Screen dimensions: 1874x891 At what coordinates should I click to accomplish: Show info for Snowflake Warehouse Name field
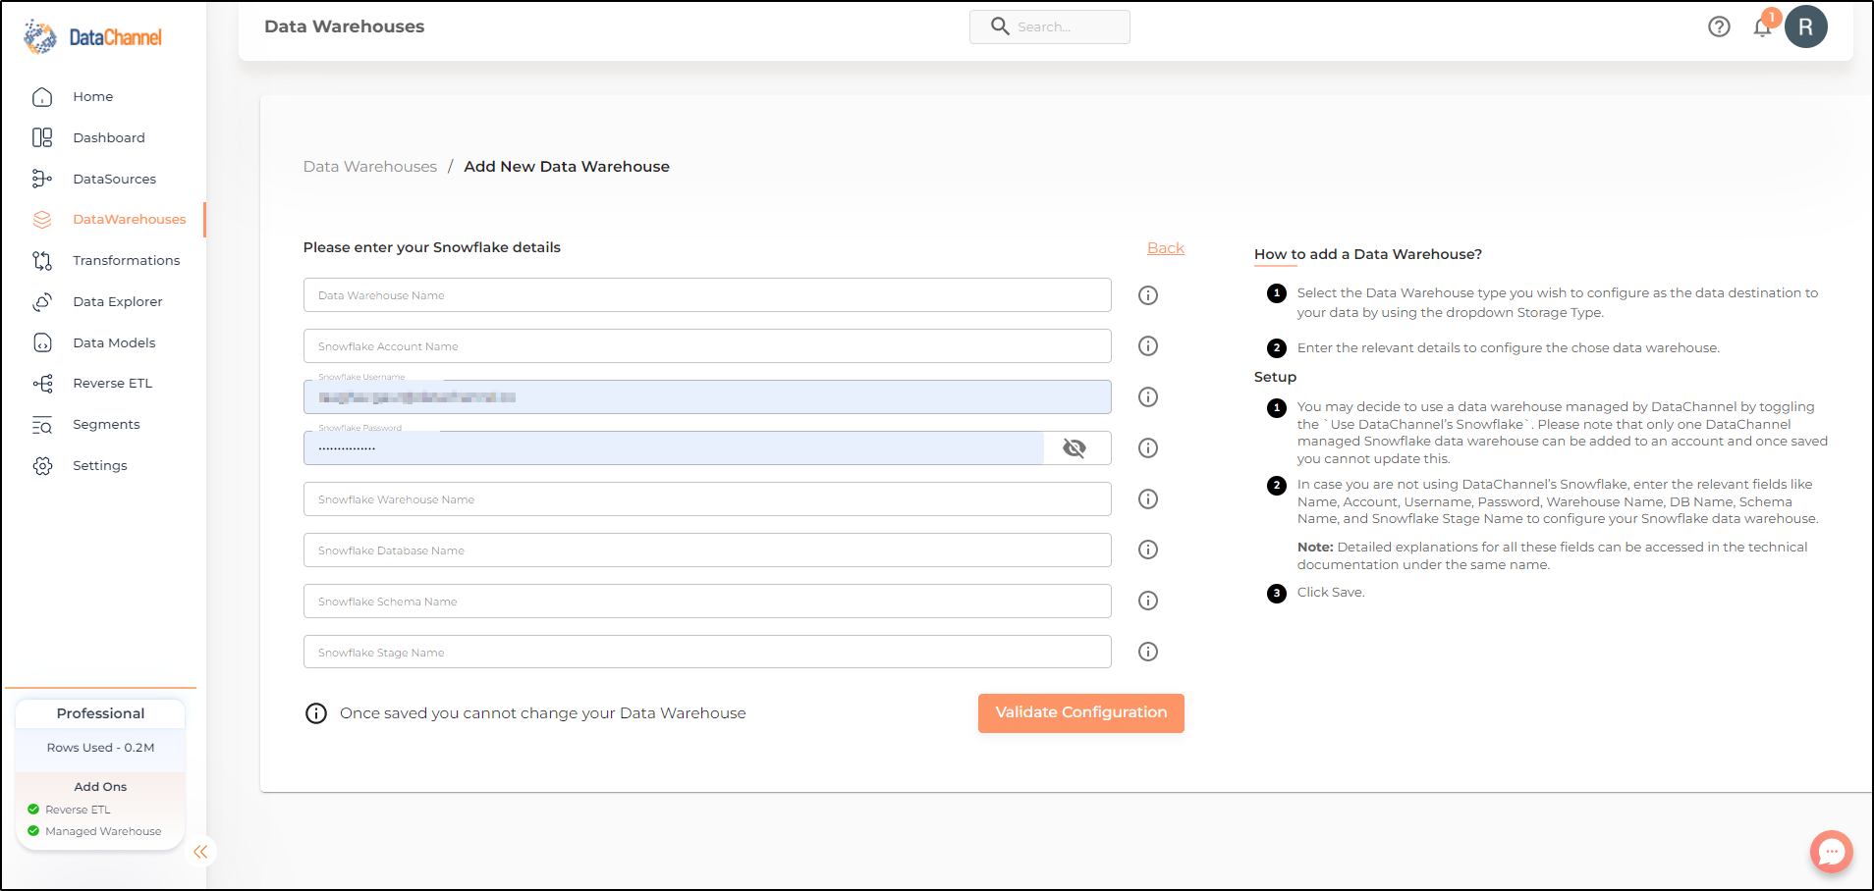1148,499
